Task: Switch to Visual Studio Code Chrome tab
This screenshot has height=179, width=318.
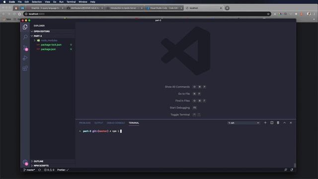Action: (x=164, y=8)
